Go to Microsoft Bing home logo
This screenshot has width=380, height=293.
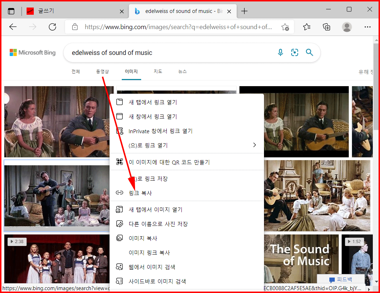(x=32, y=52)
